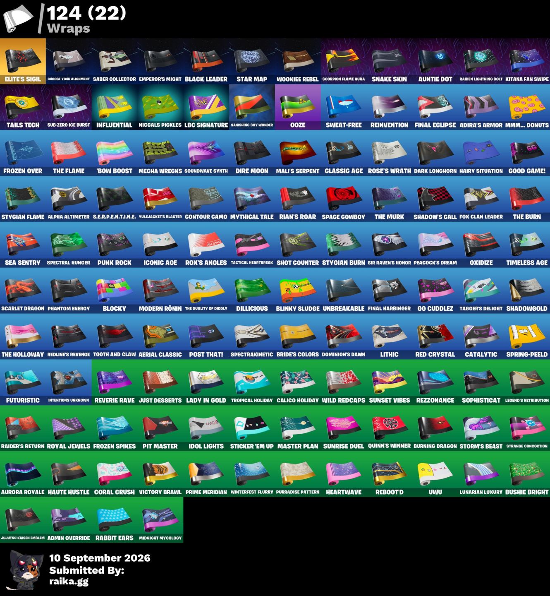Select the Shadow's Call wrap
Screen dimensions: 550x596
point(435,199)
